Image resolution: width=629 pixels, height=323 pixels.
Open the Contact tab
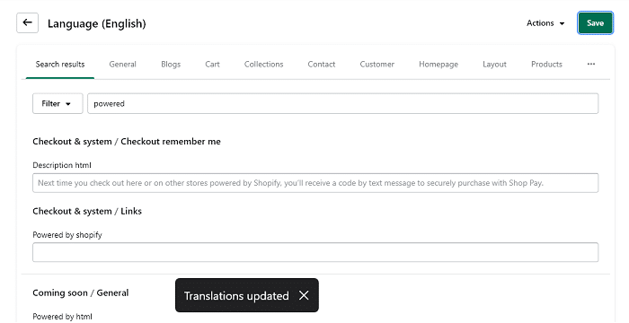click(322, 64)
